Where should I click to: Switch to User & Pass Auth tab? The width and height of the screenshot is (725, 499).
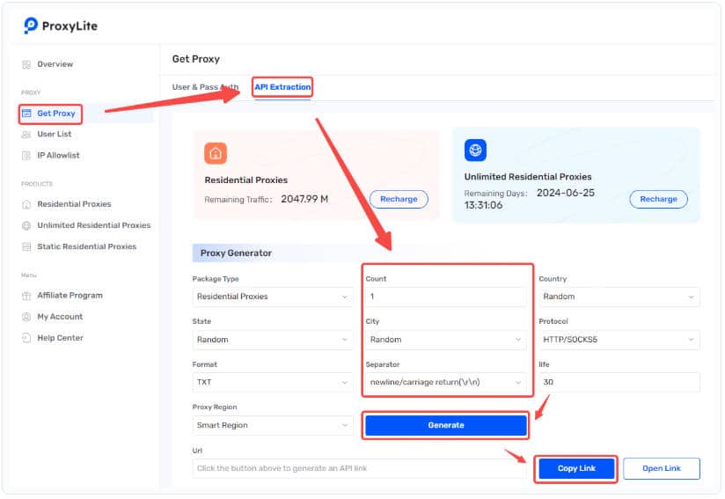pos(205,87)
